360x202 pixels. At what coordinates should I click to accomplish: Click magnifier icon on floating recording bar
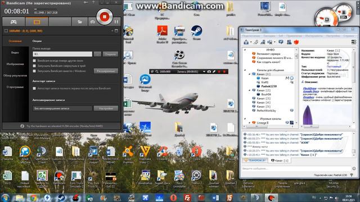[x=157, y=72]
